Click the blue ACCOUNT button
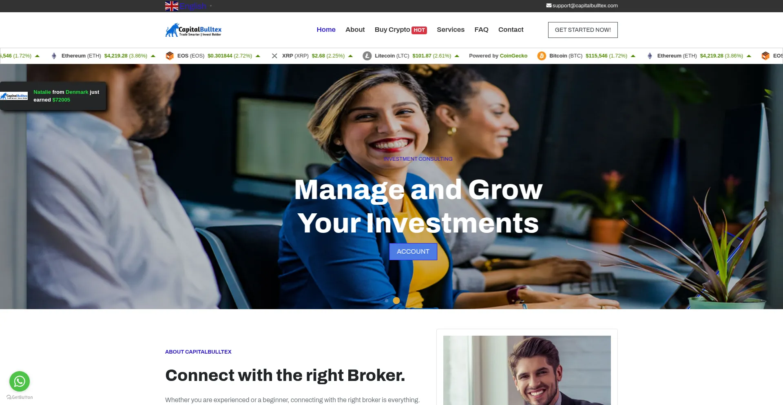The height and width of the screenshot is (405, 783). pyautogui.click(x=413, y=252)
